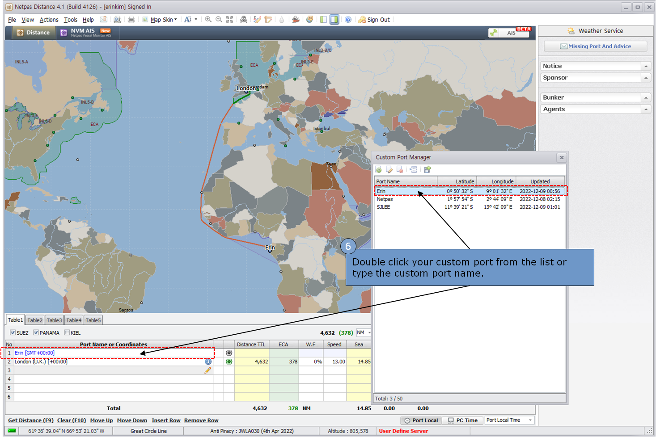
Task: Click Clear (F10) link
Action: click(72, 420)
